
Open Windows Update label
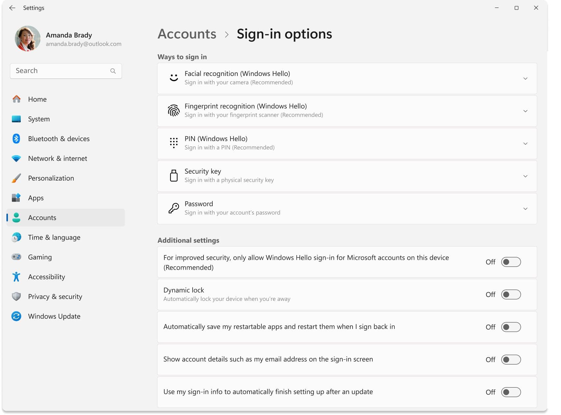click(x=54, y=316)
